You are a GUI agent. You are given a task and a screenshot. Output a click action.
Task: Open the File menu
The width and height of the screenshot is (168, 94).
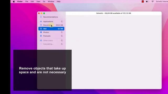click(x=27, y=2)
